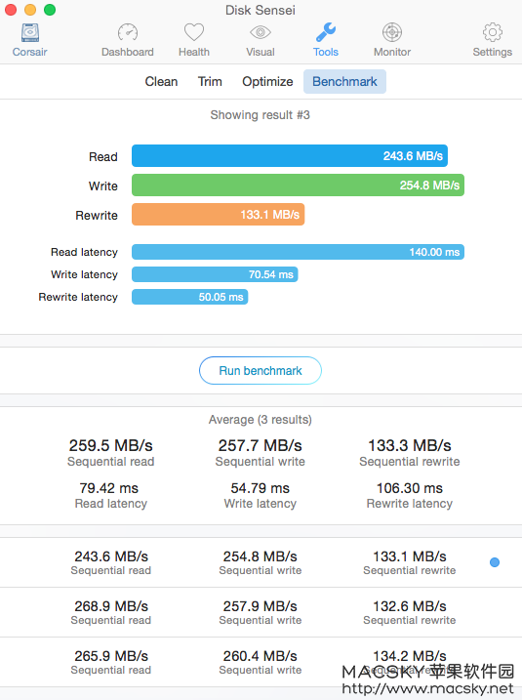Select the 268.9 MB/s result row
This screenshot has width=522, height=700.
pyautogui.click(x=261, y=612)
